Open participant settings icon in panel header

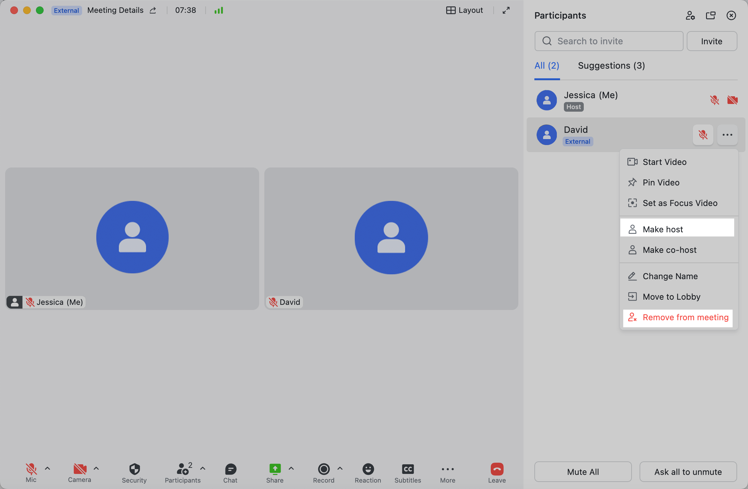(690, 15)
